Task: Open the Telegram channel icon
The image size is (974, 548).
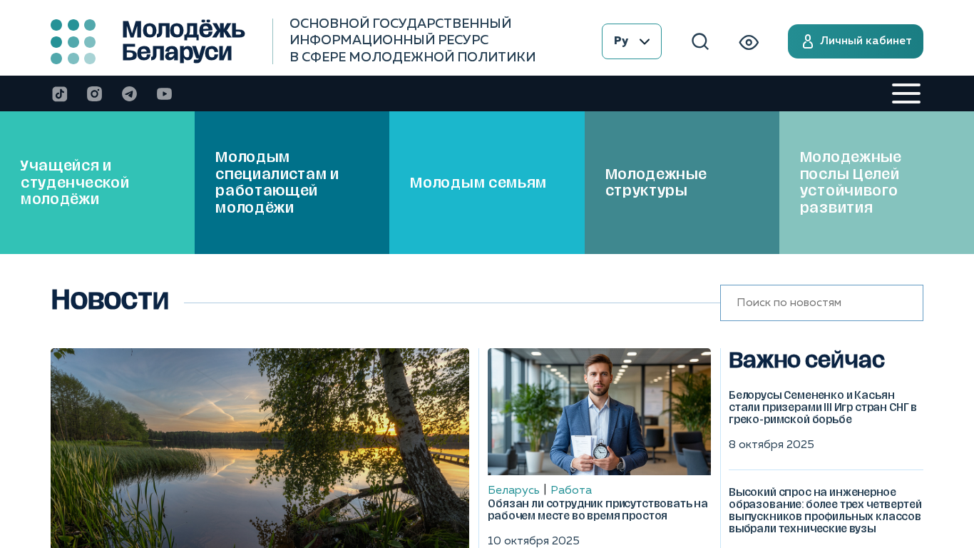Action: point(129,94)
